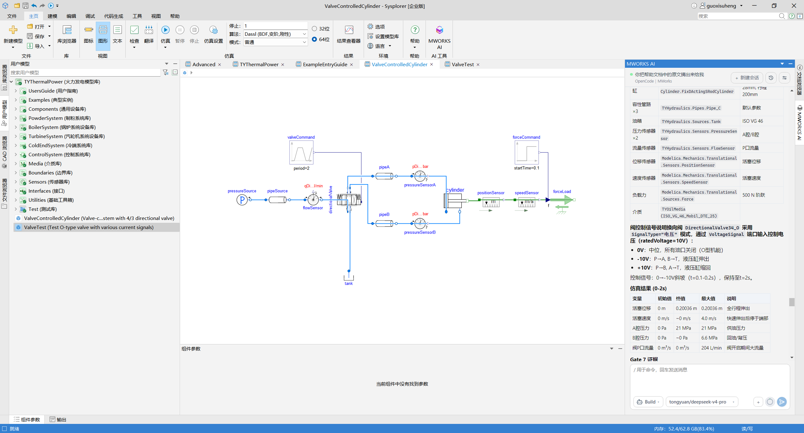The image size is (804, 433).
Task: Start the Simulate (仿真) run
Action: (166, 30)
